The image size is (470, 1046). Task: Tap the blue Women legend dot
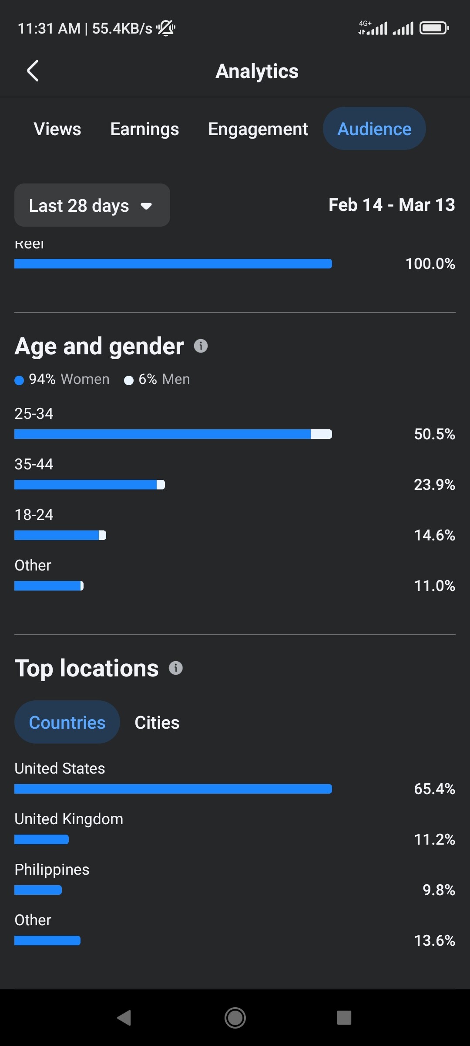[x=19, y=380]
